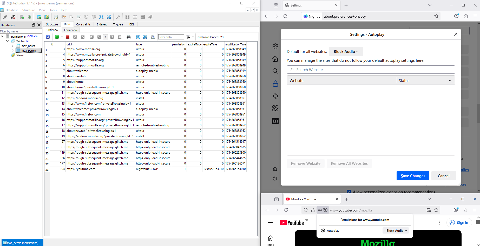Switch to Form view tab

70,30
